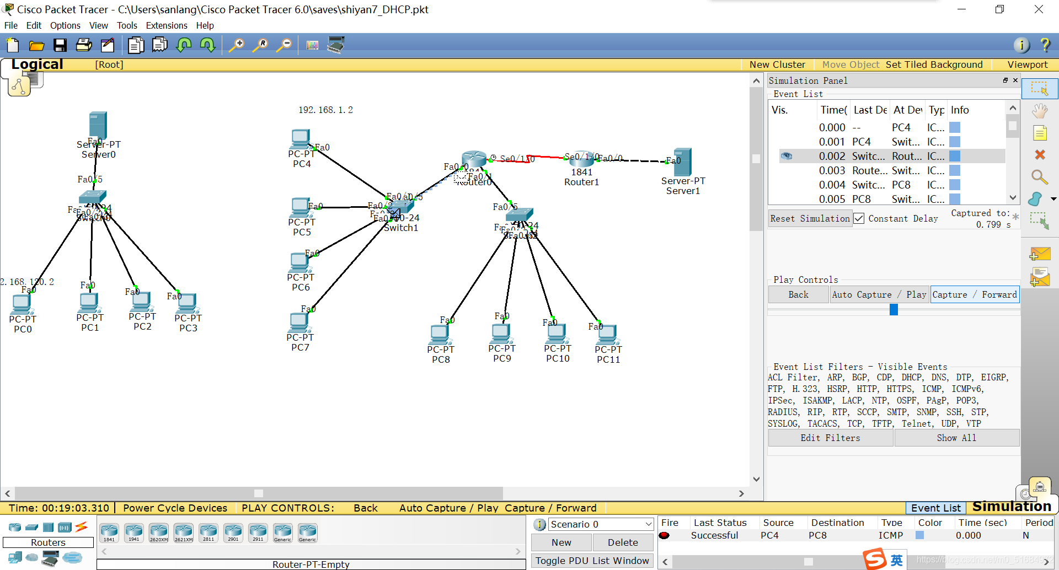Viewport: 1059px width, 570px height.
Task: Float the Simulation Panel with undock button
Action: tap(1005, 80)
